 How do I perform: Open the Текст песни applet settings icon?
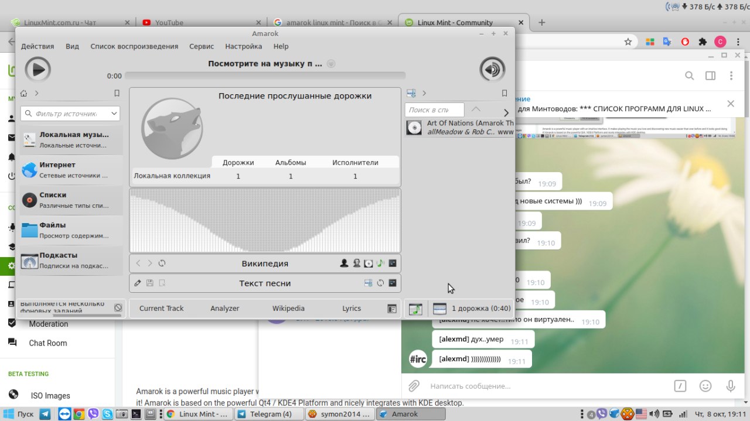pos(393,283)
